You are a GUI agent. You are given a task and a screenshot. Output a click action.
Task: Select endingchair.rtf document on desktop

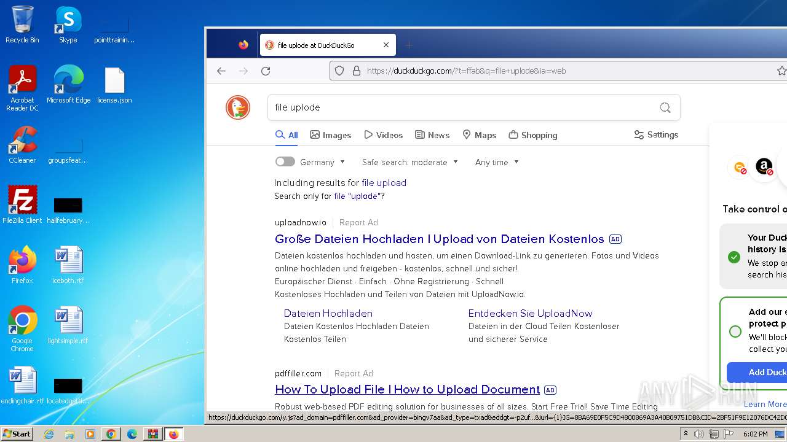[22, 386]
